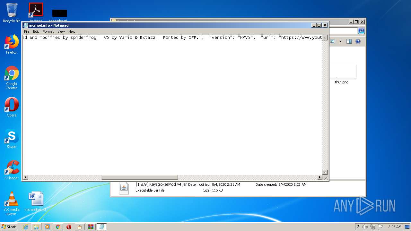This screenshot has height=231, width=411.
Task: Change view icon in Explorer toolbar
Action: tap(333, 41)
